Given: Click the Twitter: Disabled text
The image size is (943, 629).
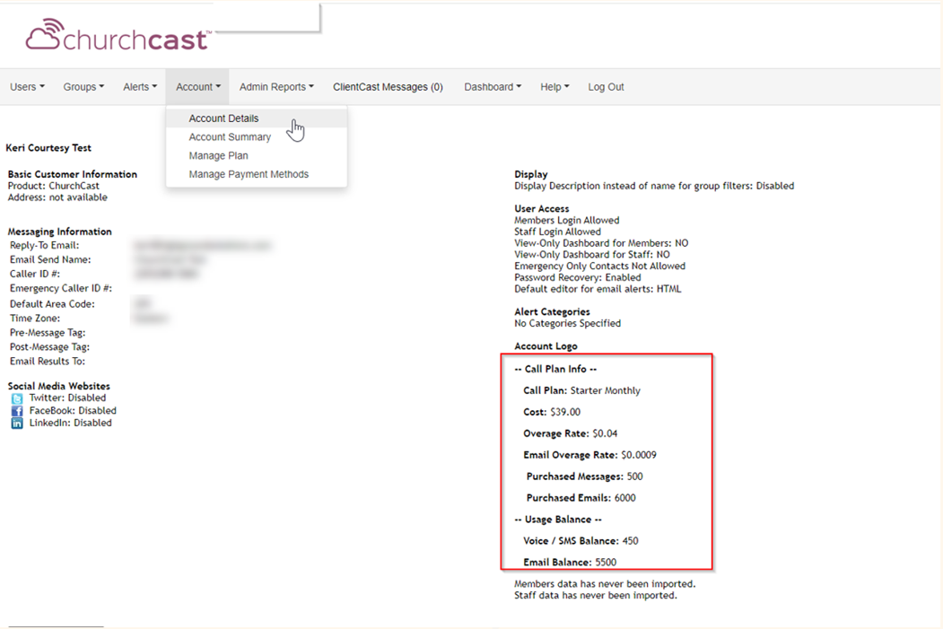Looking at the screenshot, I should [67, 397].
